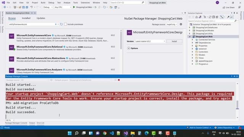Open File Explorer from the taskbar
244x137 pixels.
click(x=133, y=133)
